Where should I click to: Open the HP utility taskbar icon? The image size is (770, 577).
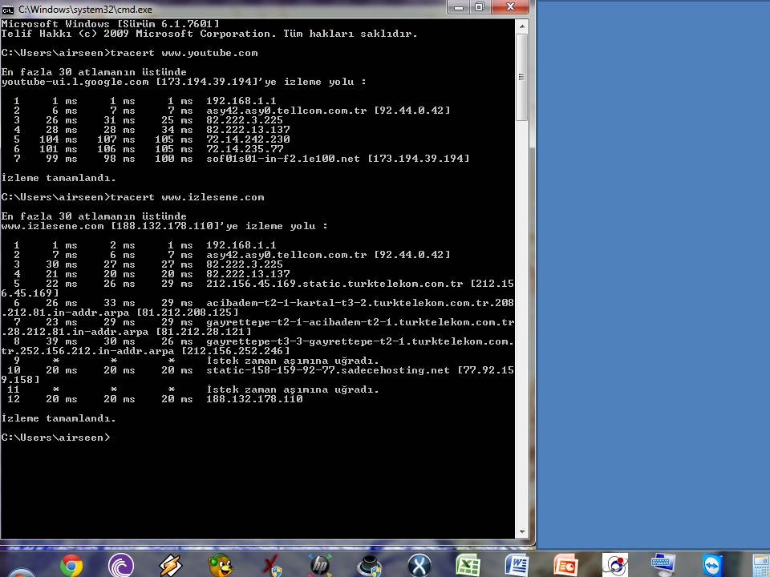pyautogui.click(x=319, y=566)
